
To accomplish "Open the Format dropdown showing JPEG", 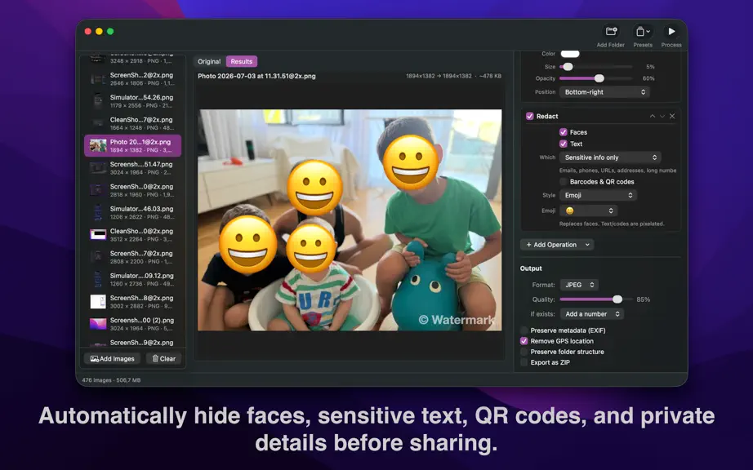I will pyautogui.click(x=579, y=285).
